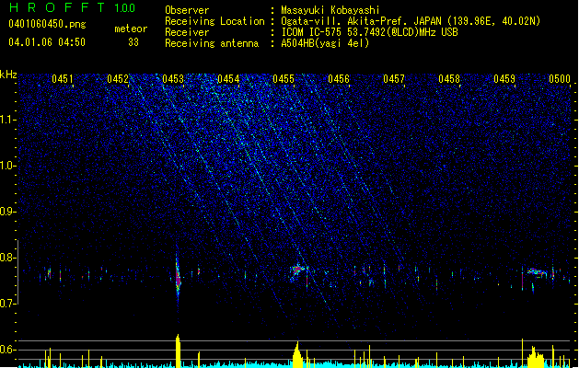This screenshot has height=368, width=579.
Task: Click the observer name Masayuki Kobayashi
Action: tap(330, 10)
